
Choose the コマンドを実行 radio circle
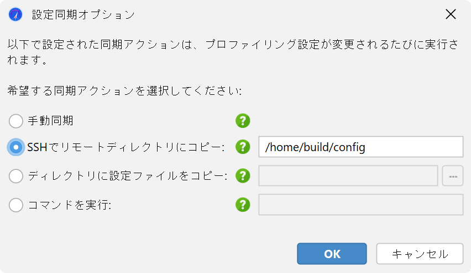[x=16, y=205]
